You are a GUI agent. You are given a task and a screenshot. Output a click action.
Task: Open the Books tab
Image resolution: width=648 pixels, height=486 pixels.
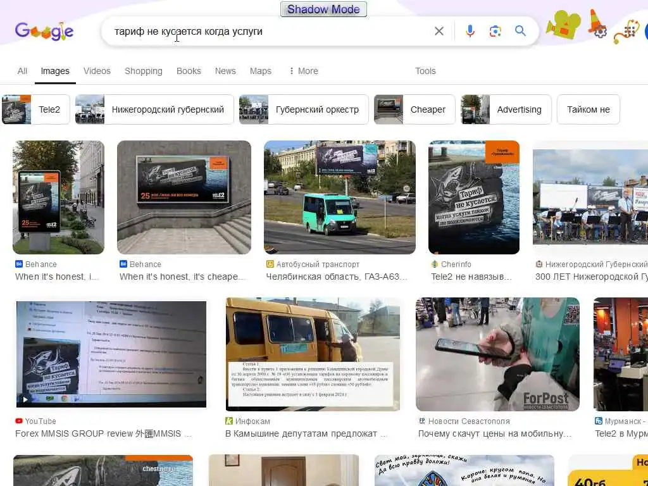coord(189,71)
